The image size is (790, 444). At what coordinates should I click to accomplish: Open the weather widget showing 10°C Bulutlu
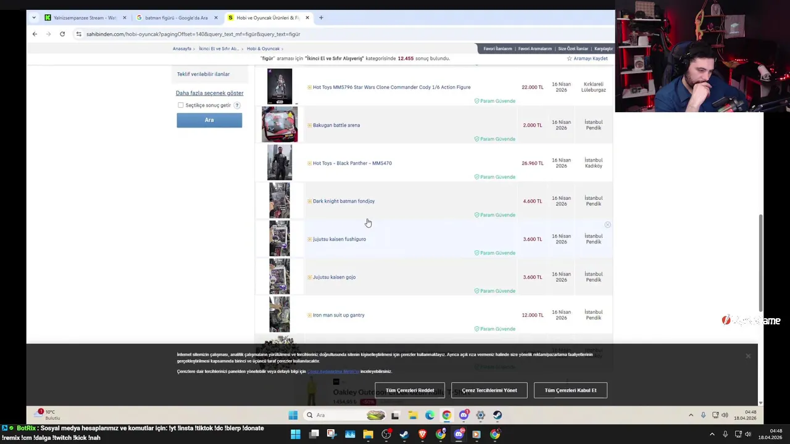click(x=46, y=414)
